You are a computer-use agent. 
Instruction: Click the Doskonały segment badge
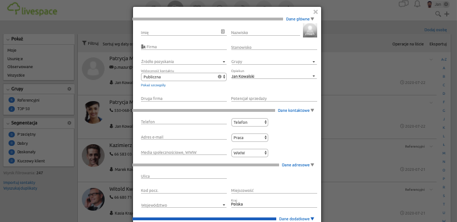[12, 152]
